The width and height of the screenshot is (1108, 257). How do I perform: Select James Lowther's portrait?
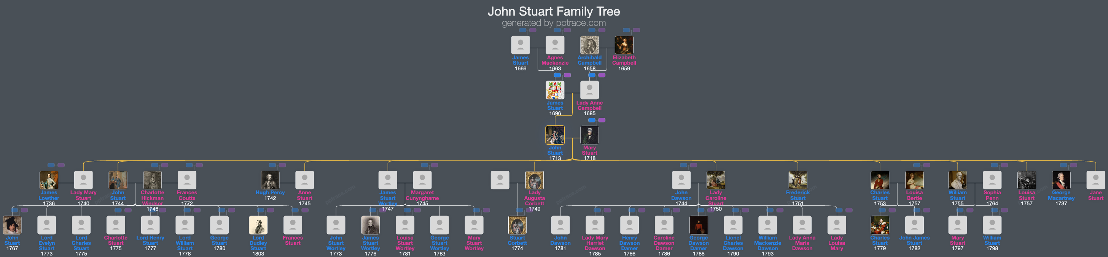(x=49, y=180)
